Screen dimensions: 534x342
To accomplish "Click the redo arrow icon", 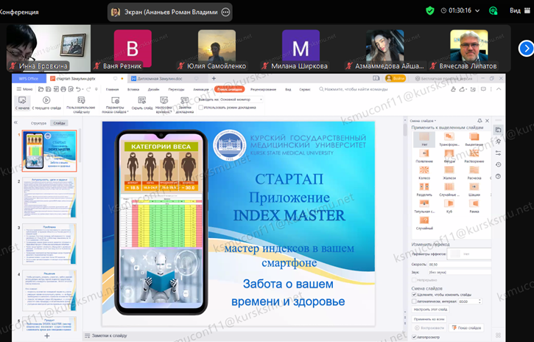I will [x=88, y=89].
